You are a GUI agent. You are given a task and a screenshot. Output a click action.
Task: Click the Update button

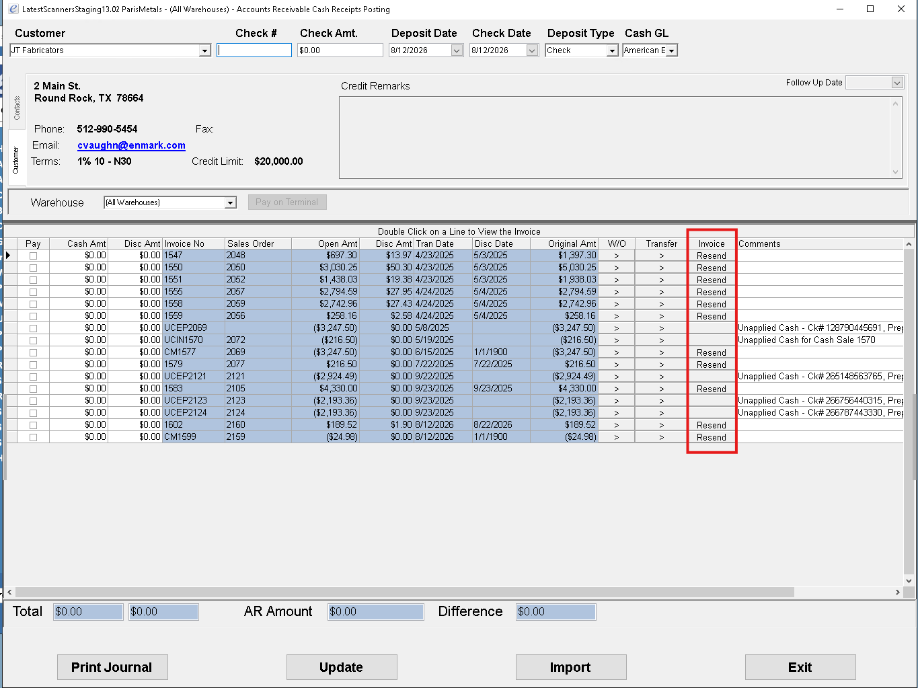(342, 667)
